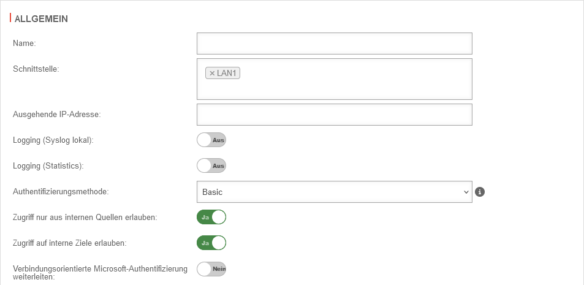Open the Authentifizierungsmethode Basic dropdown
The height and width of the screenshot is (285, 584).
[334, 192]
